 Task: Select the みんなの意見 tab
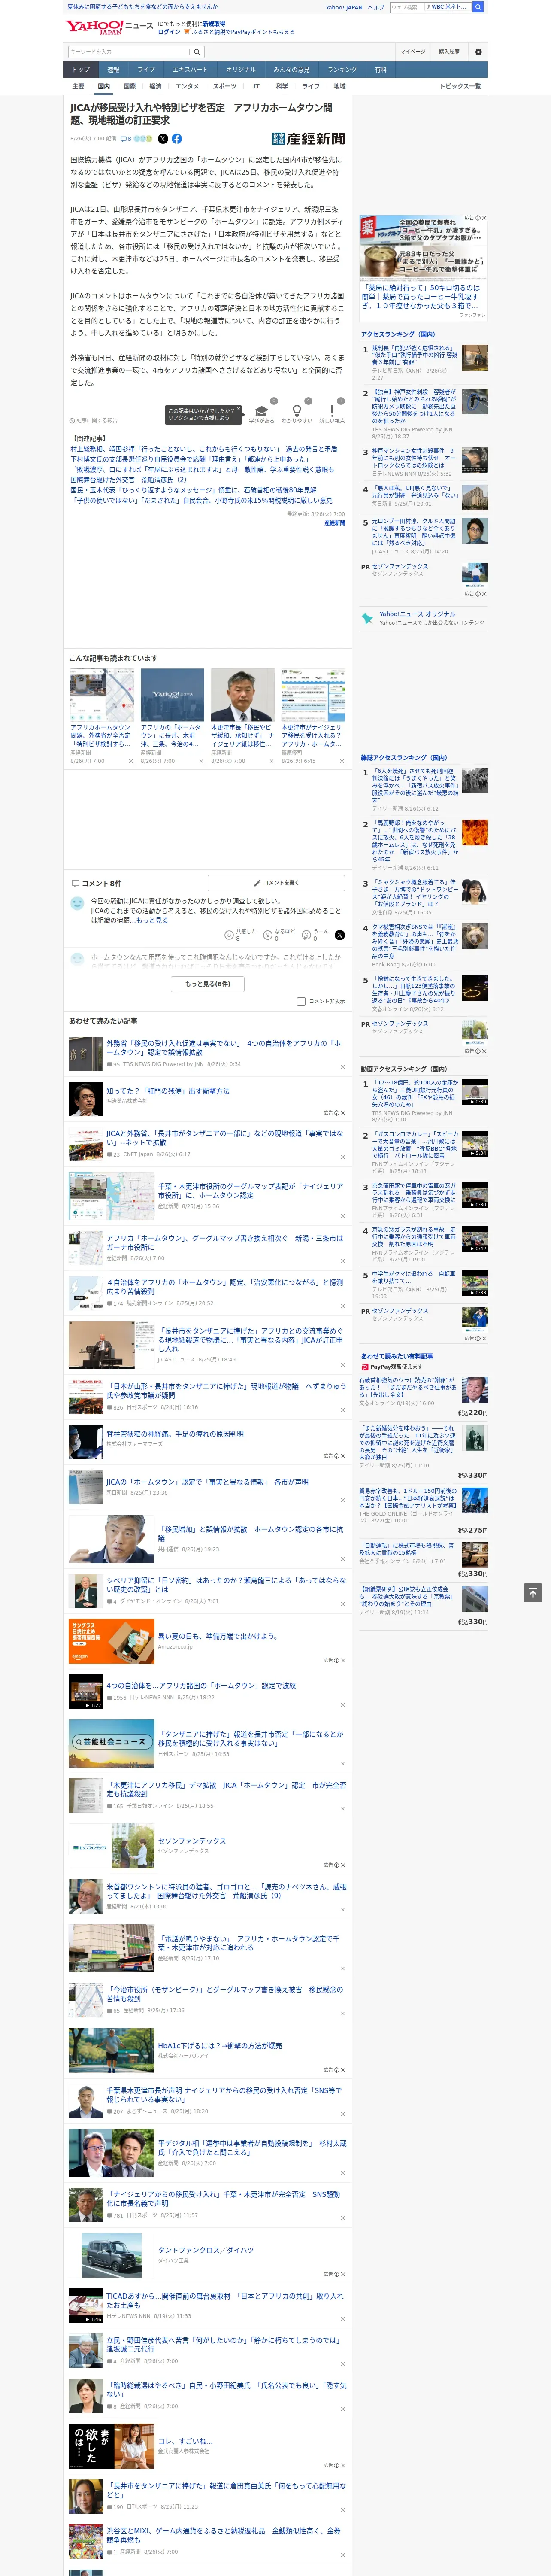tap(291, 70)
